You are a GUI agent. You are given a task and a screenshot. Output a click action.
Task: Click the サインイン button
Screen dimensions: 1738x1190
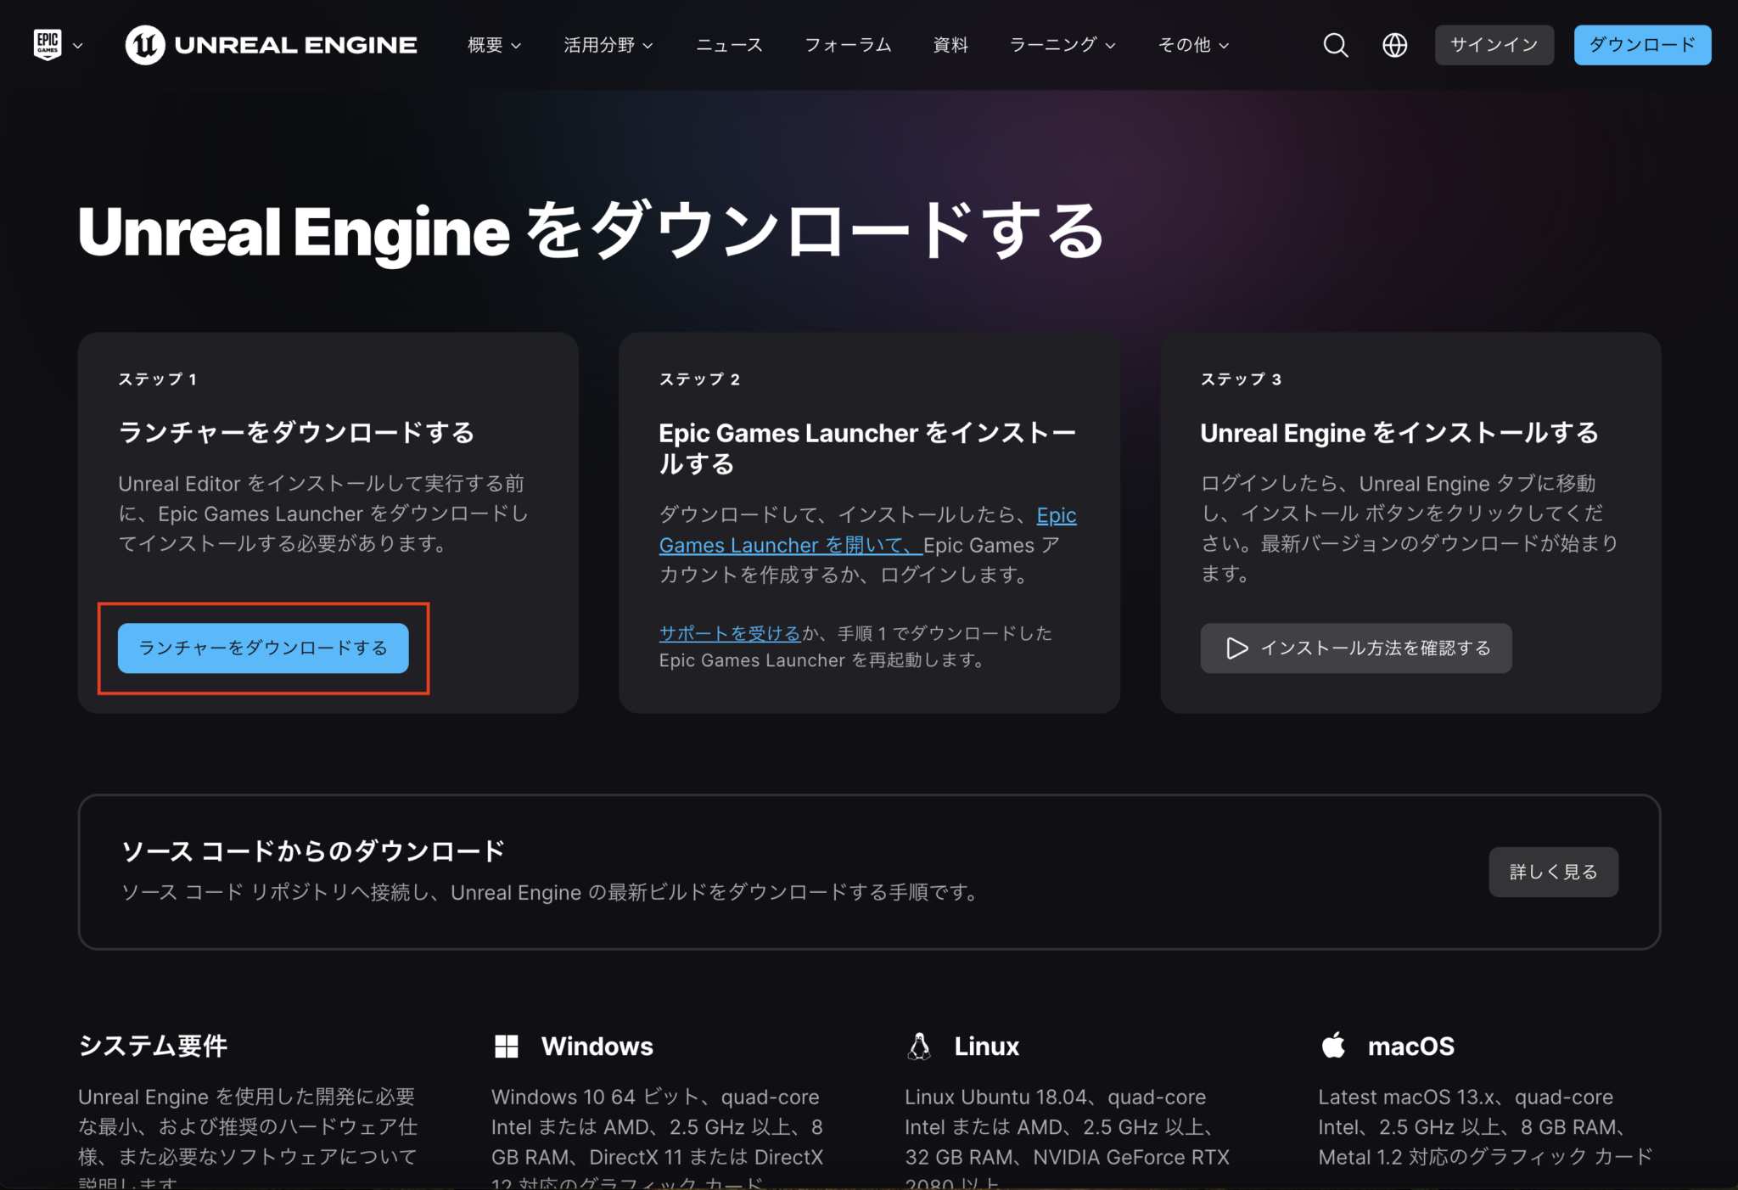[1494, 45]
